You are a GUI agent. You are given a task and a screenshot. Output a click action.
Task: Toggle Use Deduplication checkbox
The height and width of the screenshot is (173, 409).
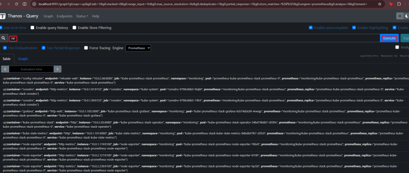pyautogui.click(x=5, y=48)
